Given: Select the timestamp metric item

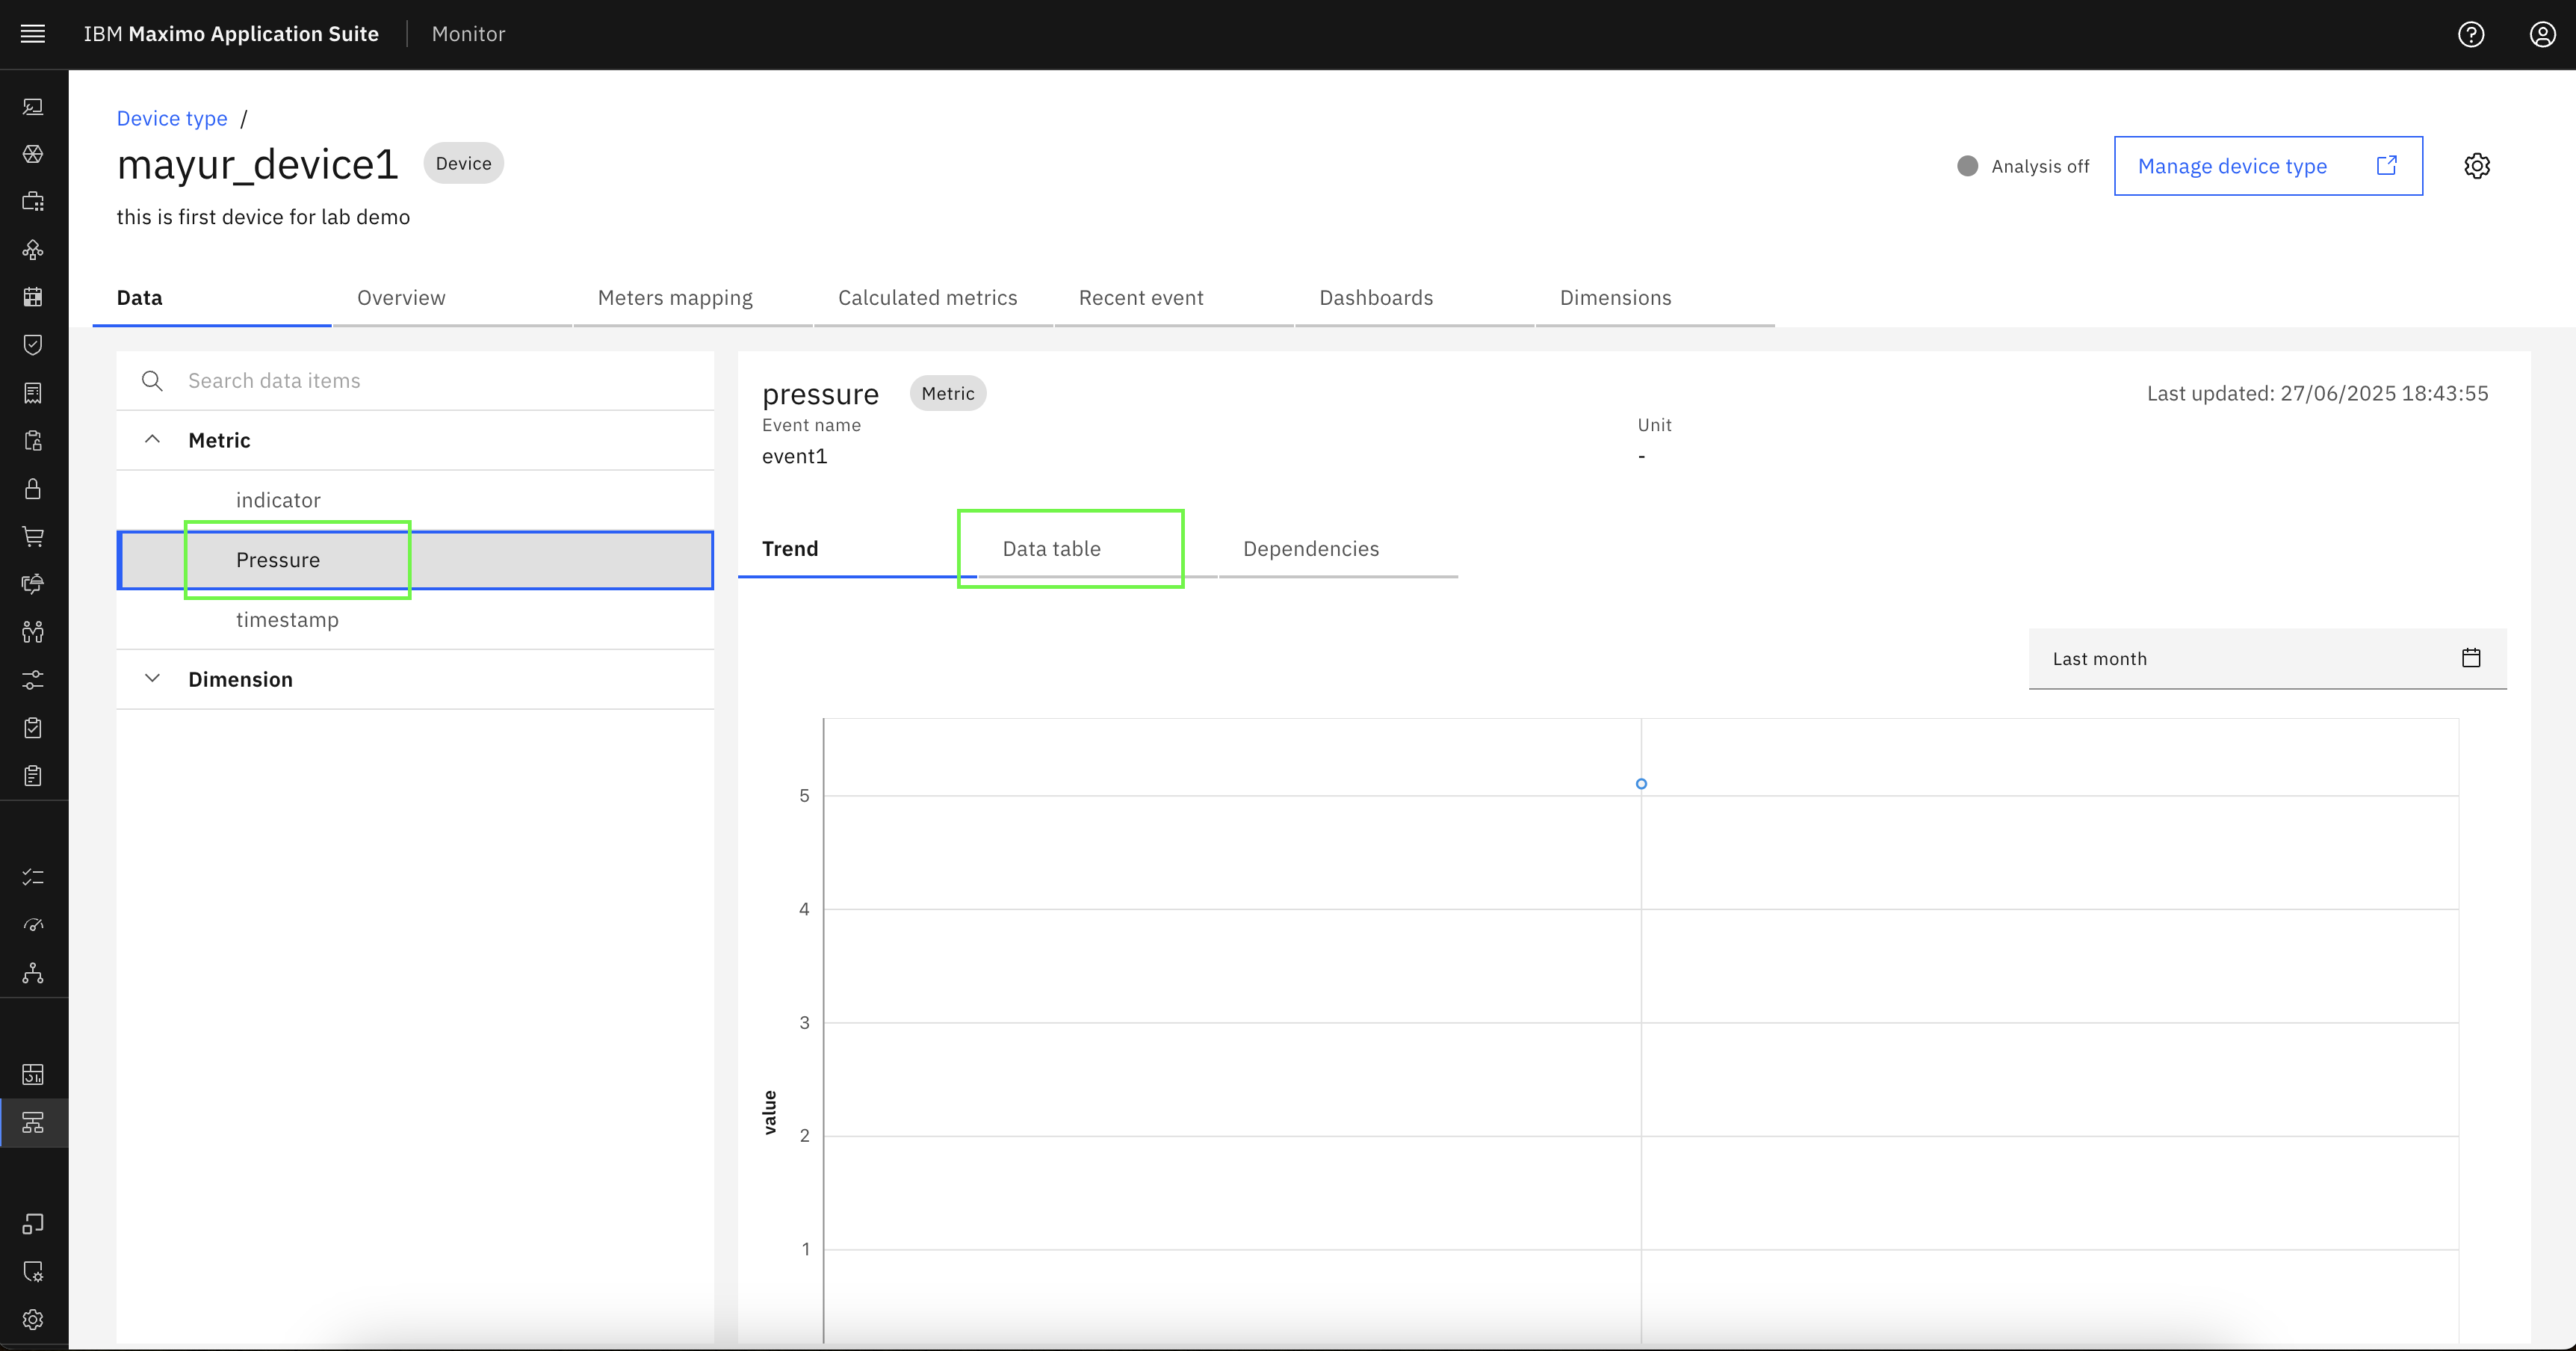Looking at the screenshot, I should click(x=415, y=620).
